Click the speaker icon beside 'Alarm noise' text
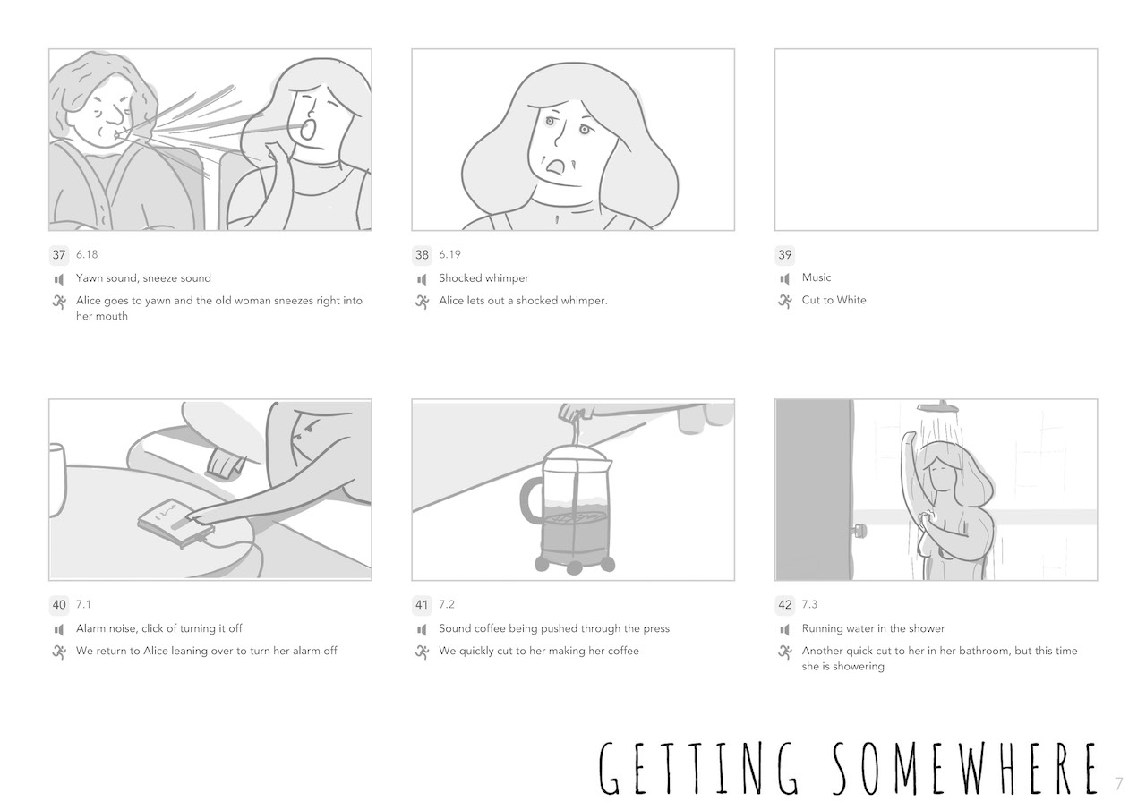Screen dimensions: 1146x810 [59, 629]
